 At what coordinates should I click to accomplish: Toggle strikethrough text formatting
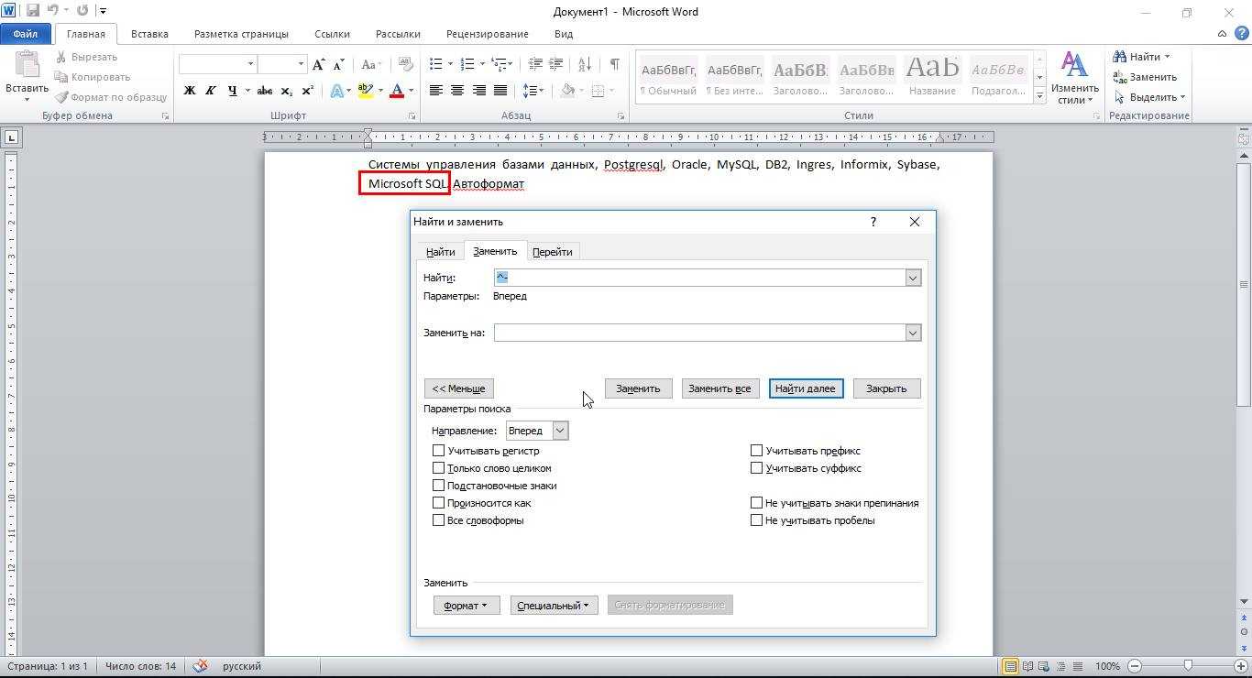point(265,91)
